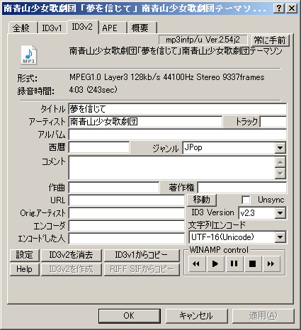Click the ID3v1からコピー button

[x=142, y=255]
